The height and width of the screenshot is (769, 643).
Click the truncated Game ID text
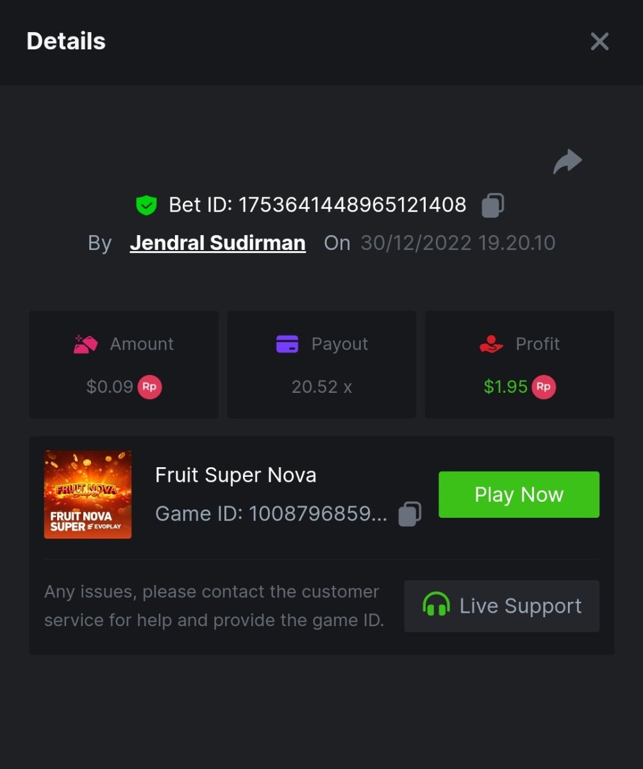(x=271, y=514)
